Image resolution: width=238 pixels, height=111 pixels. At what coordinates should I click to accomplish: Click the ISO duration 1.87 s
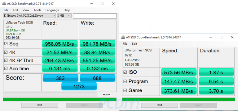(x=216, y=72)
